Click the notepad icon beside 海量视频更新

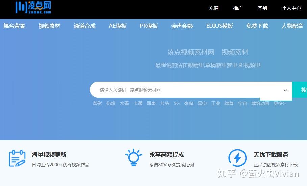17,158
